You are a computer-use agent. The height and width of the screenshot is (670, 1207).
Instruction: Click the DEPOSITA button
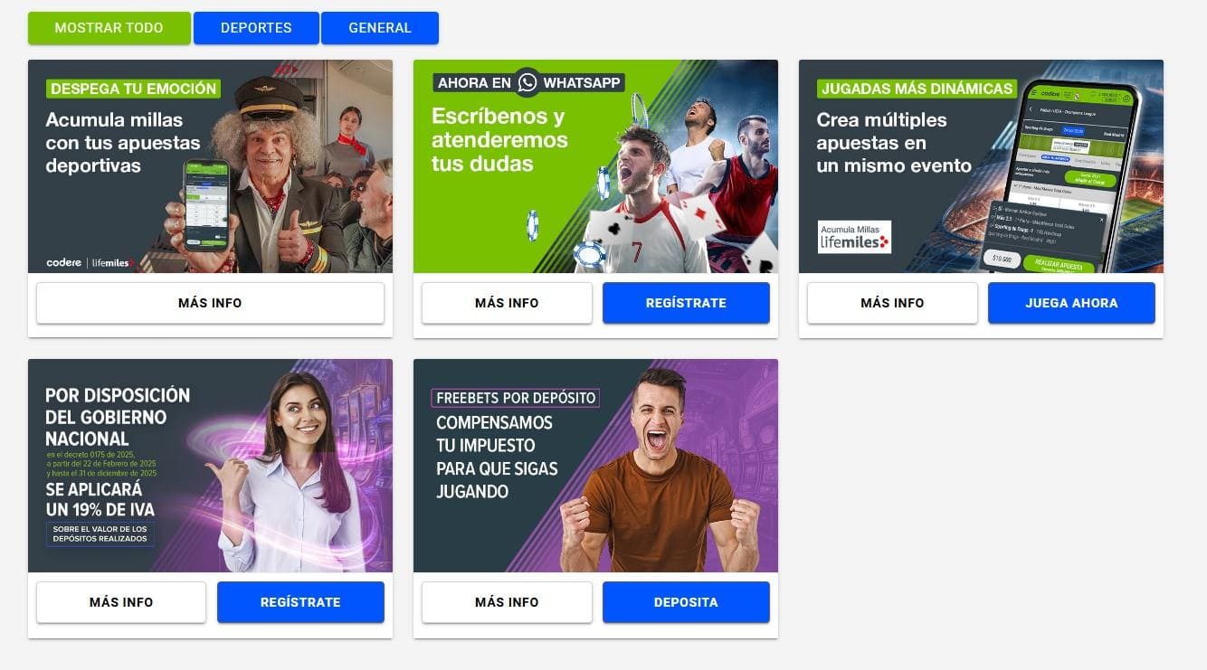pyautogui.click(x=686, y=602)
